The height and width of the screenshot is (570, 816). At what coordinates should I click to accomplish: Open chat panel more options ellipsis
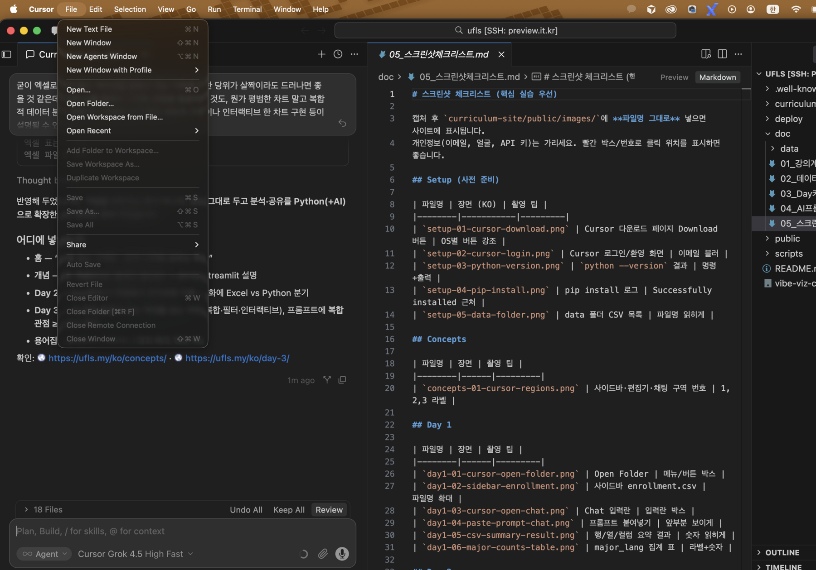[x=355, y=54]
